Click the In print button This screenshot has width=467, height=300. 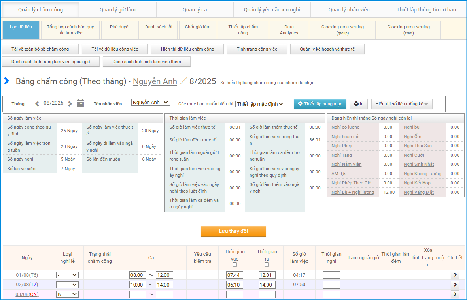(x=359, y=104)
